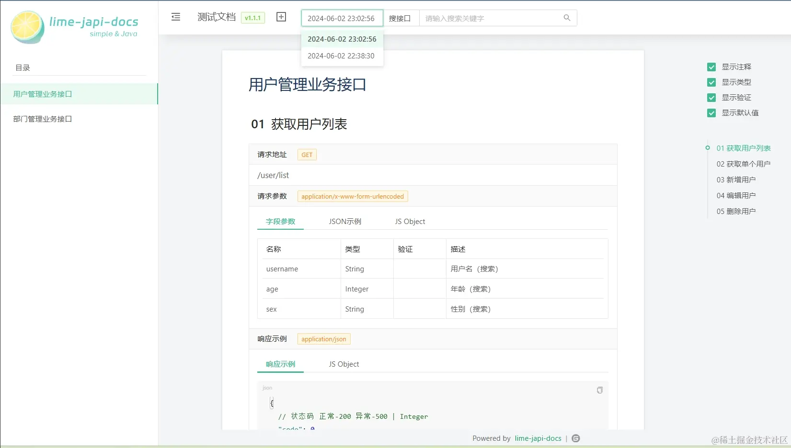Screen dimensions: 791x448
Task: Click the GET method tag
Action: 307,155
